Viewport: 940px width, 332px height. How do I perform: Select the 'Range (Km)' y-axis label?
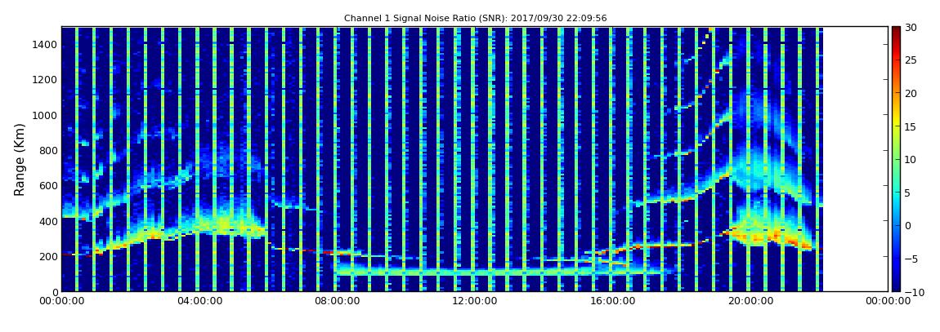click(x=20, y=160)
